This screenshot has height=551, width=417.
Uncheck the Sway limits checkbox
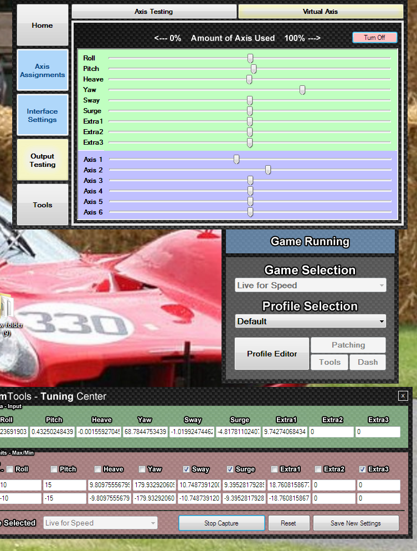click(186, 469)
